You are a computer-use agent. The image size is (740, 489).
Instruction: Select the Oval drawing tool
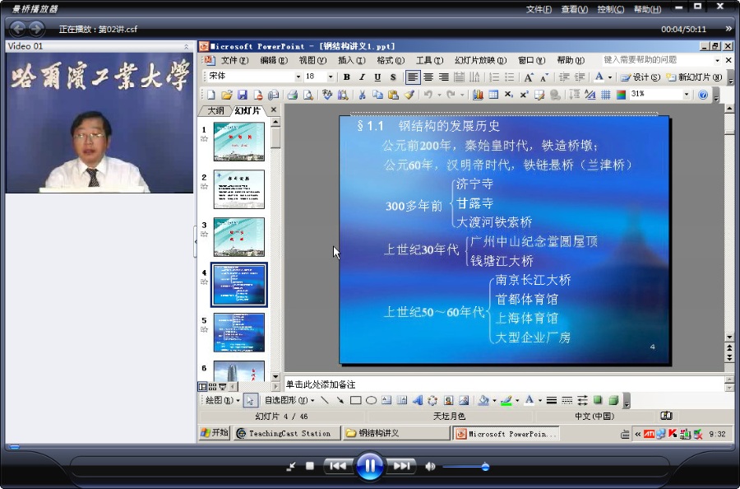click(371, 401)
